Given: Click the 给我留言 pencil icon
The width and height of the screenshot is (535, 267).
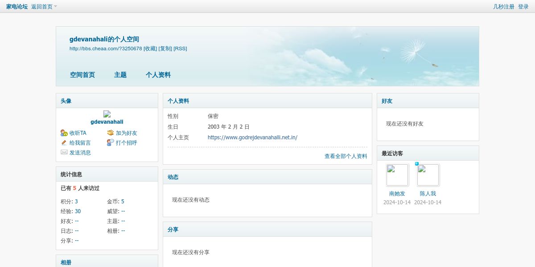Looking at the screenshot, I should point(64,143).
